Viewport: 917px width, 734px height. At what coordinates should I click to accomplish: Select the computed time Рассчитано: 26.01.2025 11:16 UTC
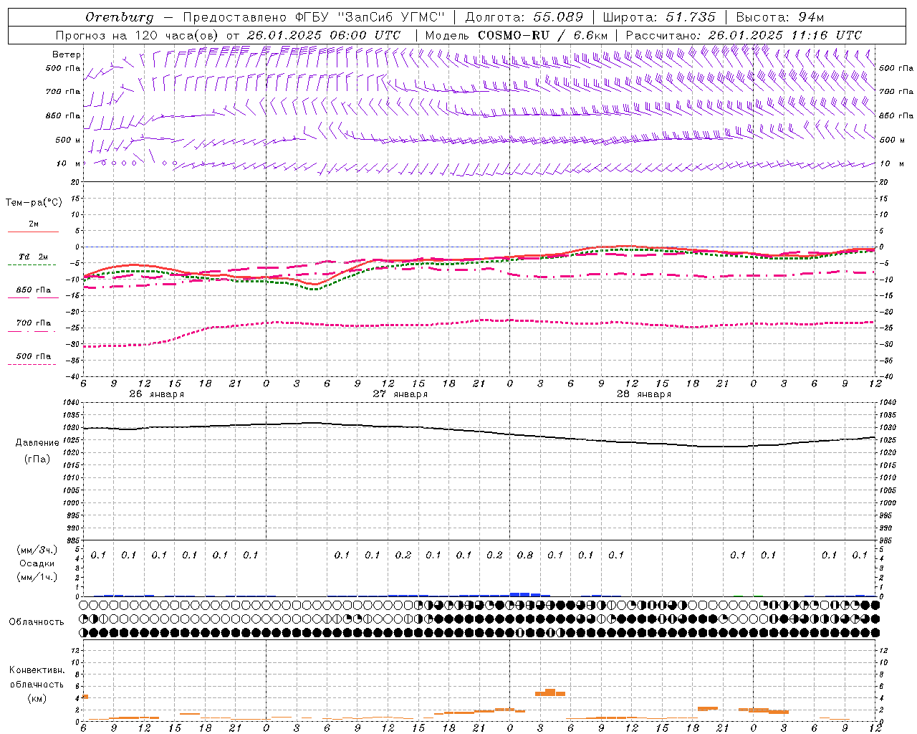tap(744, 35)
